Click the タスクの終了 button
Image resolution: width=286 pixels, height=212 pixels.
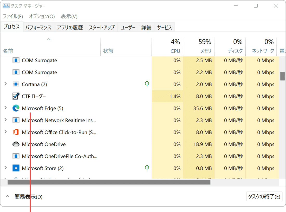pos(264,196)
